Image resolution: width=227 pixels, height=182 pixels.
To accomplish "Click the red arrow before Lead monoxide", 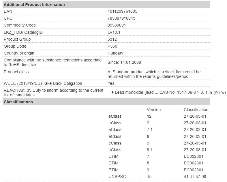I will [x=112, y=92].
